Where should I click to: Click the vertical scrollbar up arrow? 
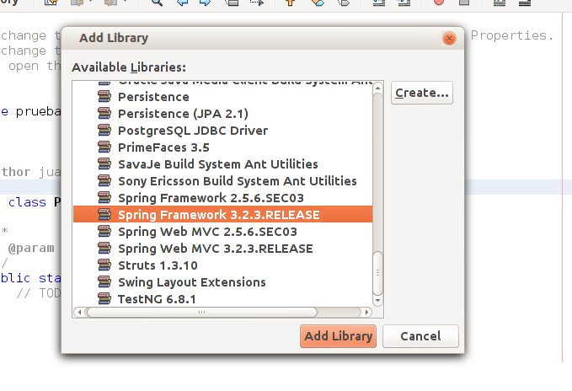[377, 88]
